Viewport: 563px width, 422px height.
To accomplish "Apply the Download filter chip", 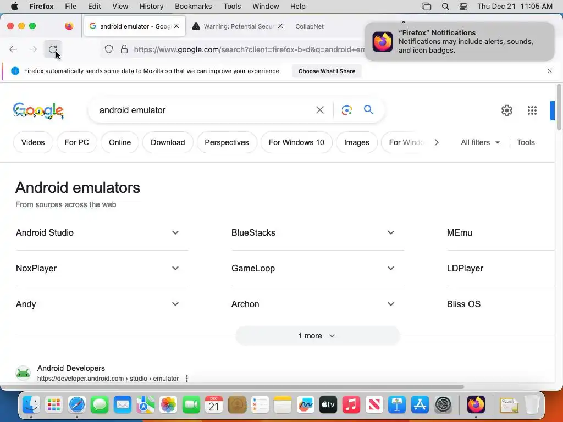I will [x=168, y=142].
